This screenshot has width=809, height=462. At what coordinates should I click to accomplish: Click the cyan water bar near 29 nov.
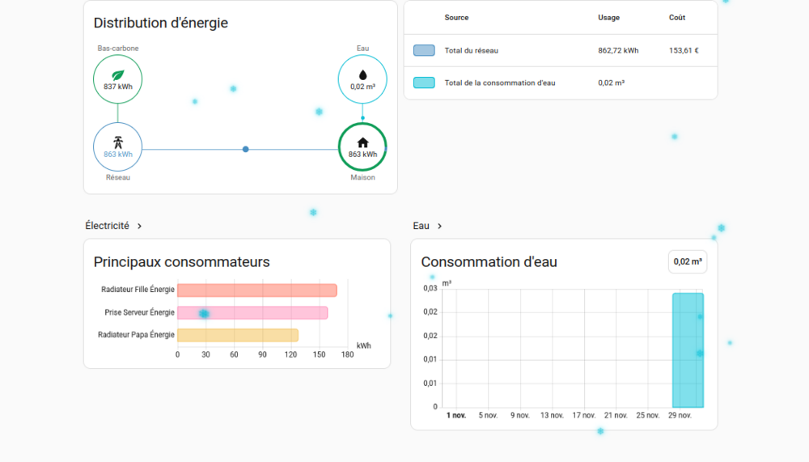click(x=688, y=350)
